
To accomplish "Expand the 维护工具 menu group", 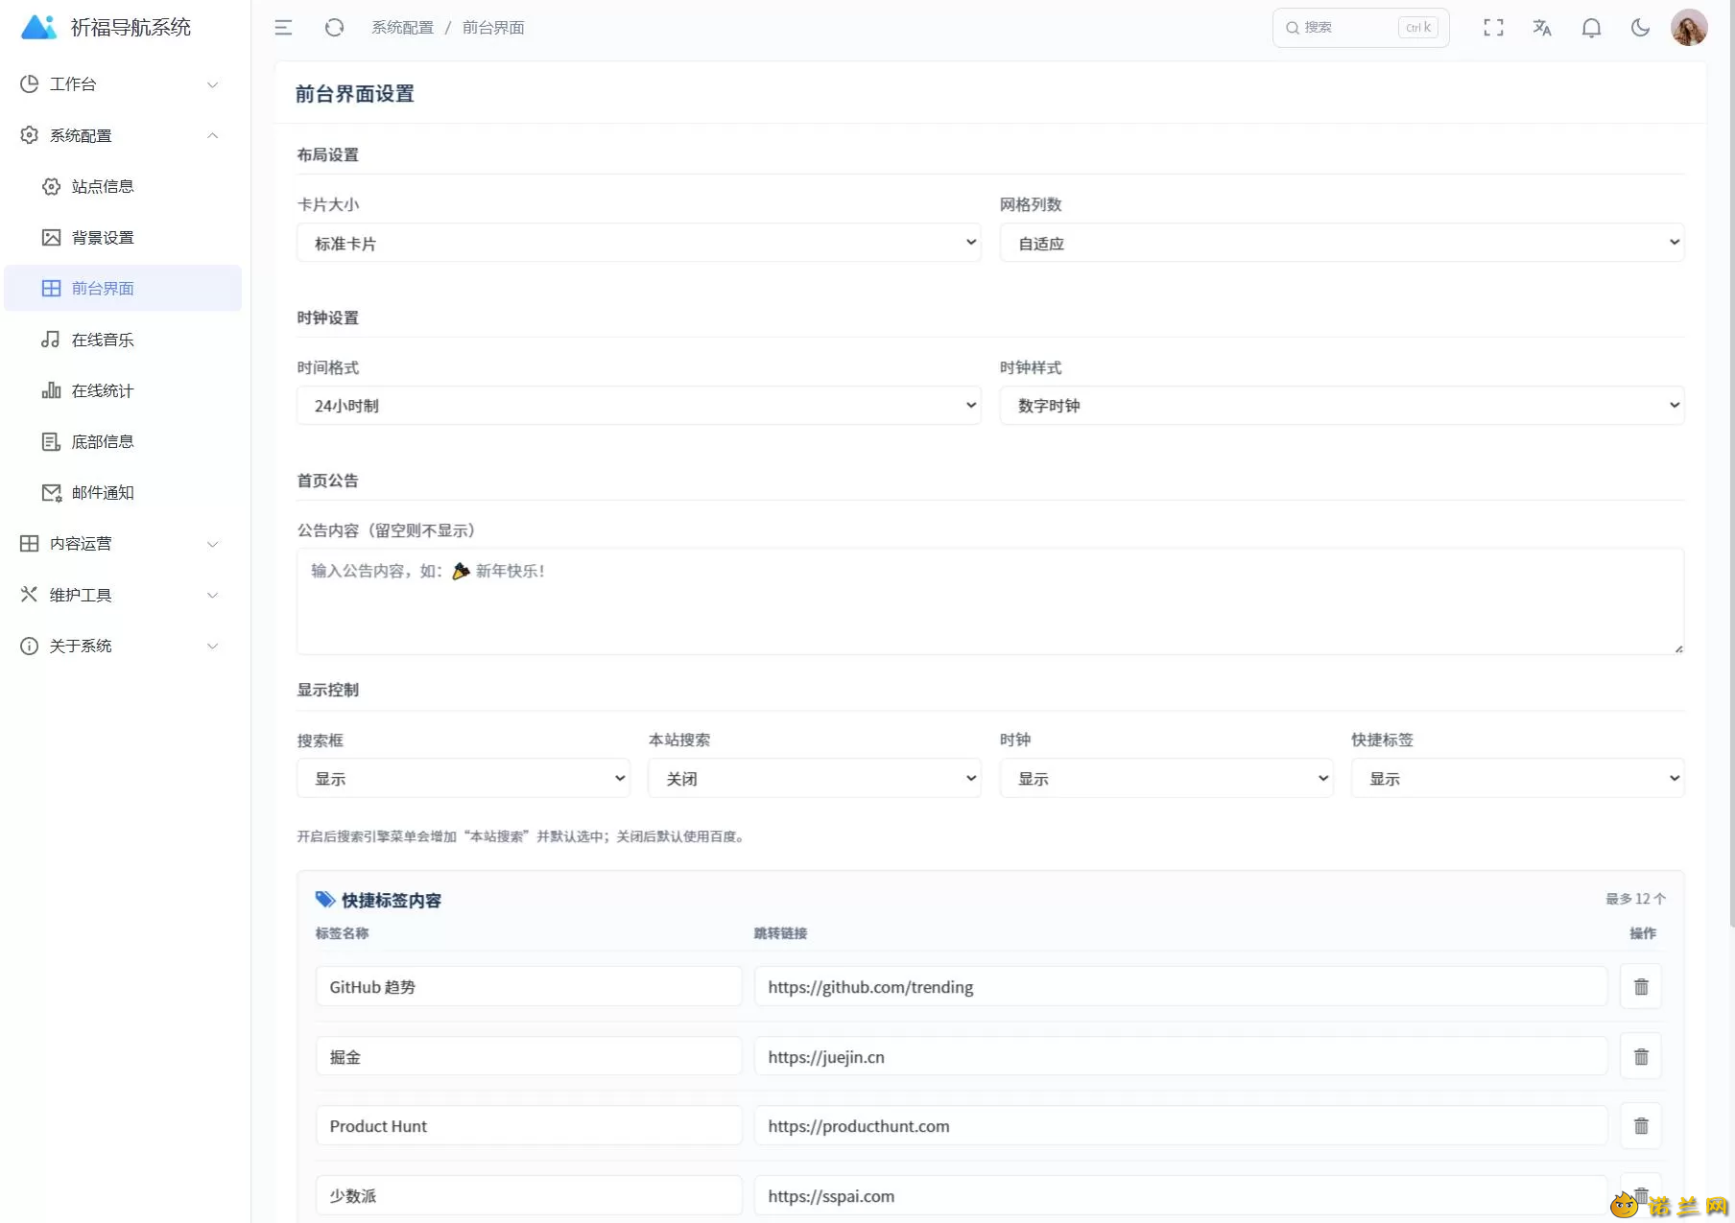I will coord(123,595).
